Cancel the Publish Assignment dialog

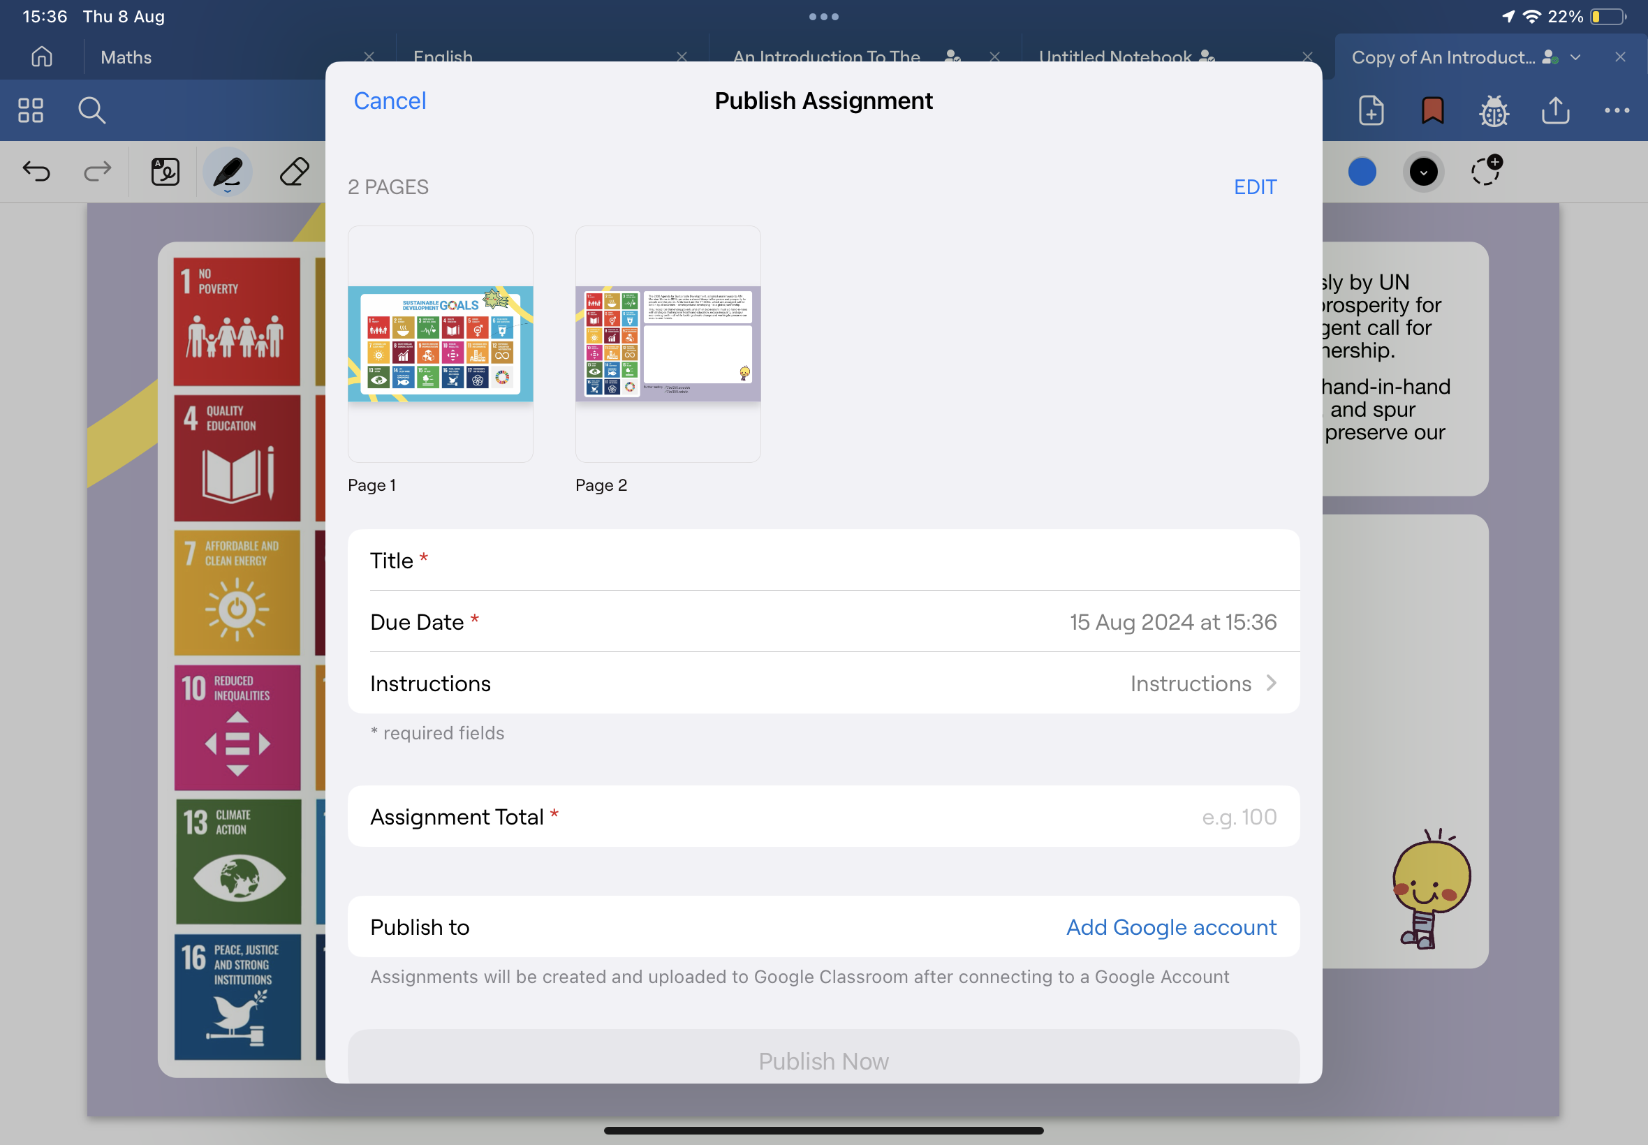pos(390,101)
